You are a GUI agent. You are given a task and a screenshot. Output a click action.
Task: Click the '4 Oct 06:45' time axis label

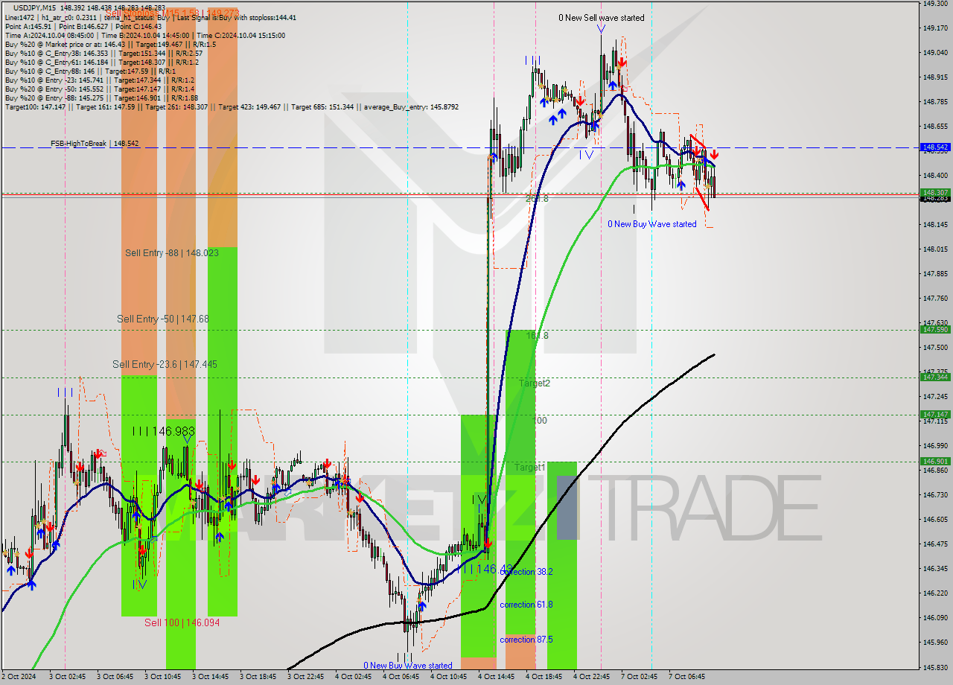coord(401,677)
